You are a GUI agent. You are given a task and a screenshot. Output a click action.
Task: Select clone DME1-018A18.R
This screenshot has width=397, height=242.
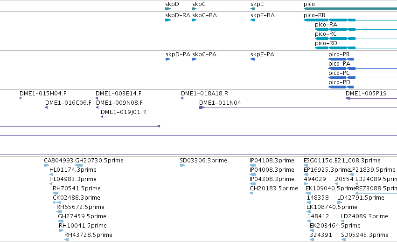click(204, 94)
